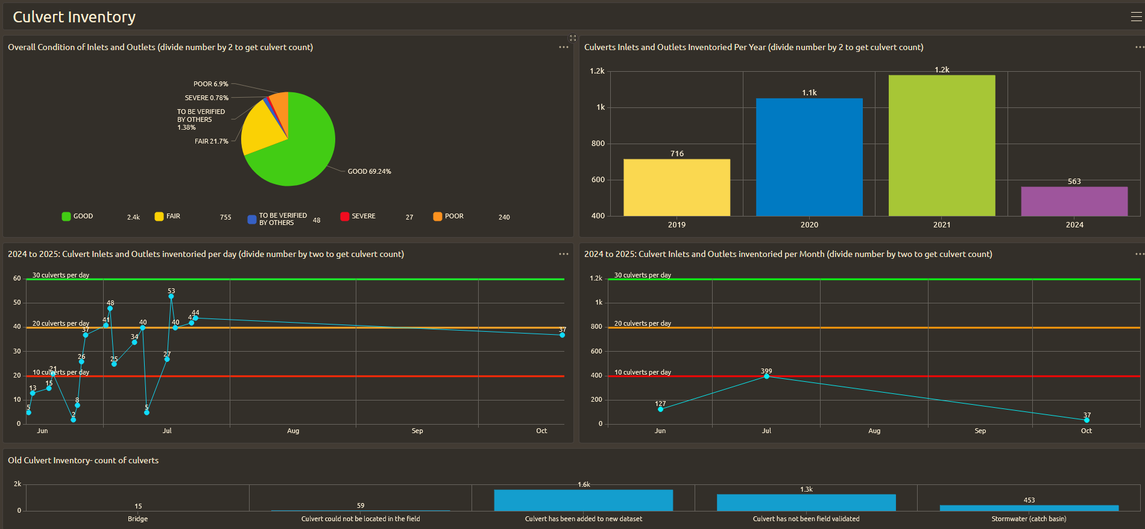Toggle the TO BE VERIFIED BY OTHERS legend entry

point(277,219)
